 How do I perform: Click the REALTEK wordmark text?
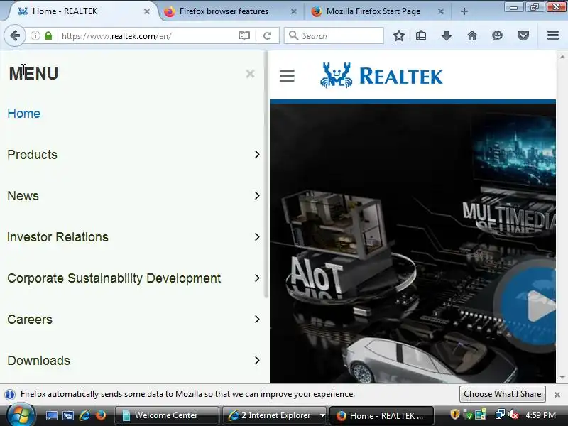(x=401, y=76)
